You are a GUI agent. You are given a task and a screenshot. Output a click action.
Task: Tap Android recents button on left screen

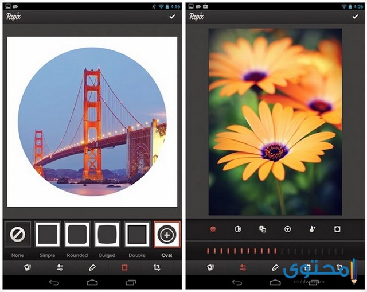131,283
